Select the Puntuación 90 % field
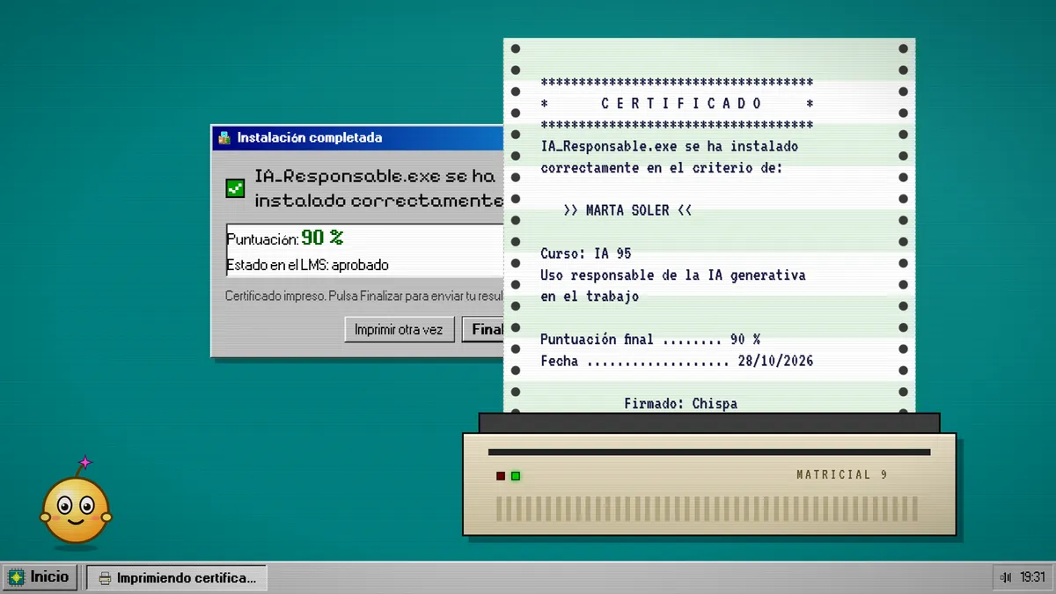Image resolution: width=1056 pixels, height=594 pixels. (x=364, y=238)
